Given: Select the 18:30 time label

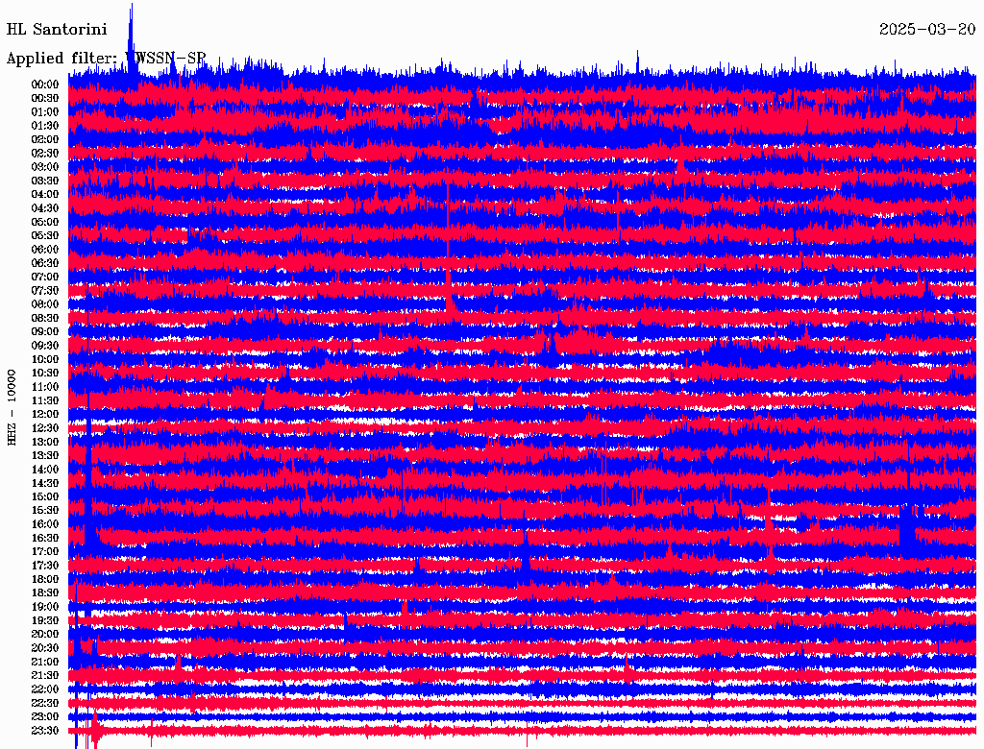Looking at the screenshot, I should 45,593.
